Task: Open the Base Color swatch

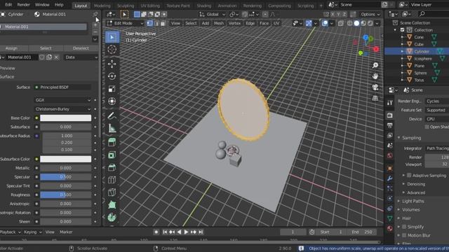Action: (x=65, y=118)
